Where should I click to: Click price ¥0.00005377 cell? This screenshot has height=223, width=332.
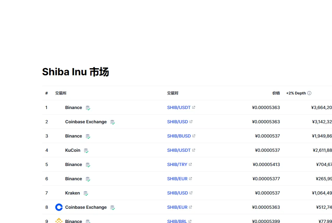point(266,179)
